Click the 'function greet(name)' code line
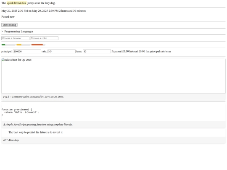Screen dimensions: 227x170 [x=17, y=110]
